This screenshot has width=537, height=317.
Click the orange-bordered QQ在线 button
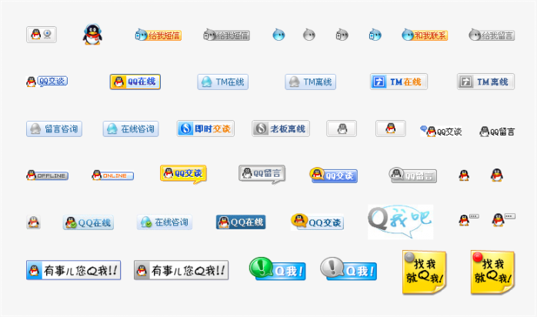(135, 82)
